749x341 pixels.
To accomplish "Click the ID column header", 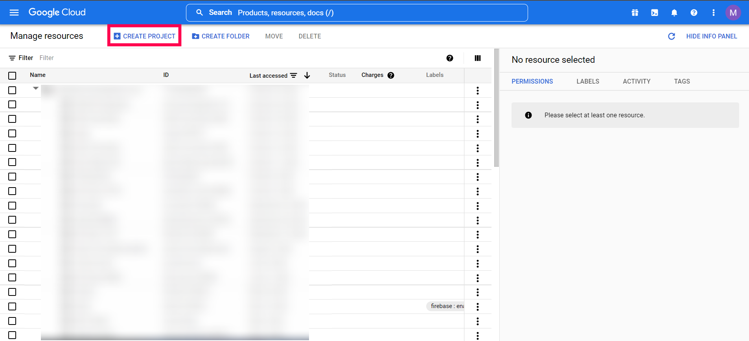I will click(166, 75).
